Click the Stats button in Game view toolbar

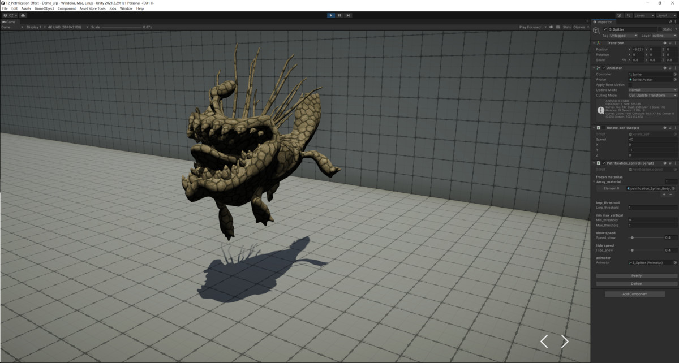click(567, 27)
